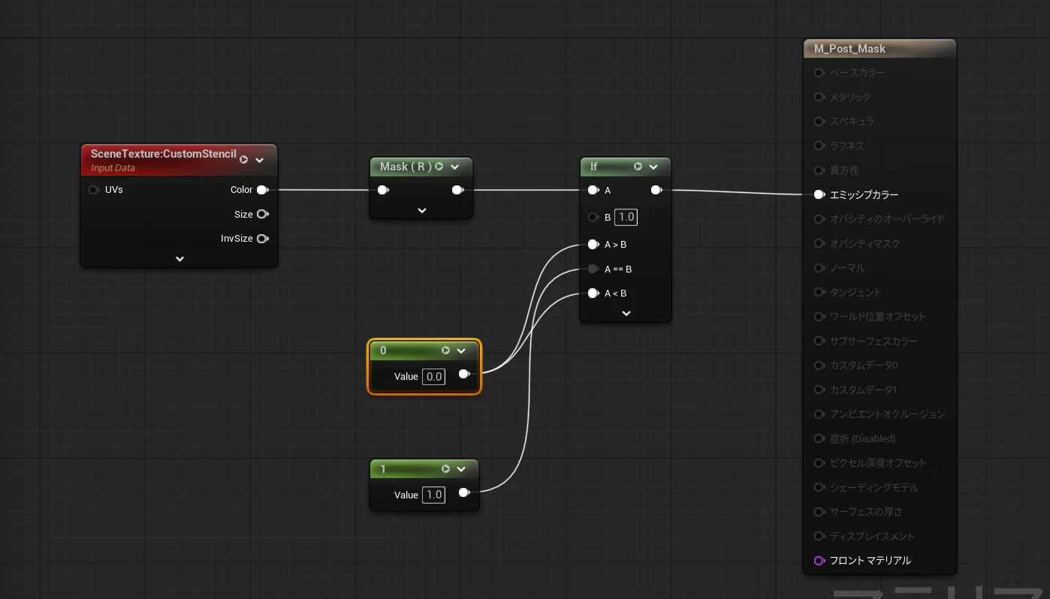
Task: Click preview icon on constant 0 node
Action: click(445, 351)
